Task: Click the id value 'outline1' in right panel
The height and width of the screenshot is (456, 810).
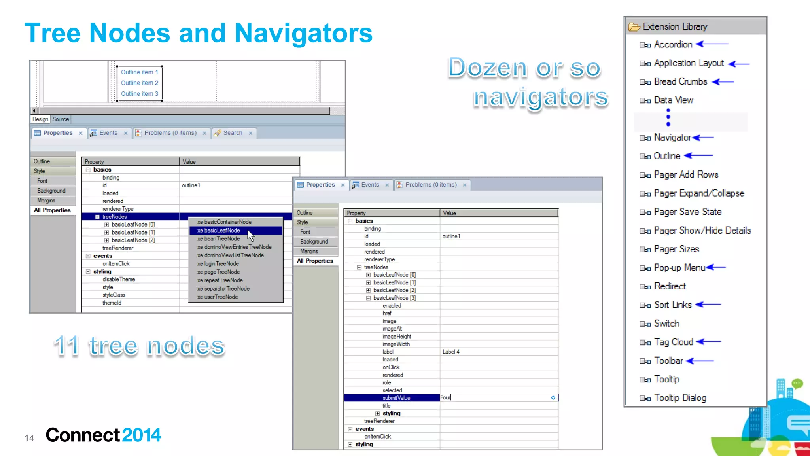Action: [x=499, y=236]
